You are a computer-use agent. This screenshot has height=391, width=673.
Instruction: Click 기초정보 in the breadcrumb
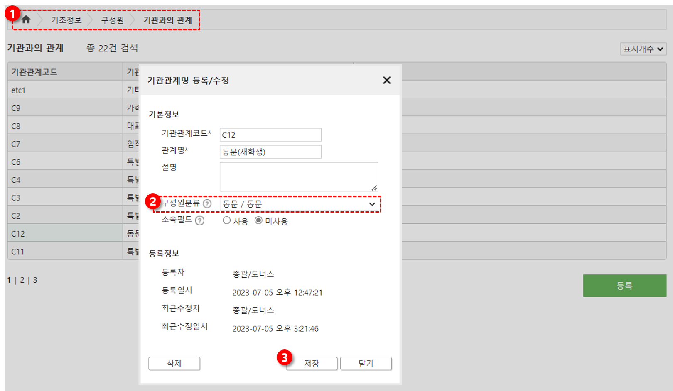66,20
